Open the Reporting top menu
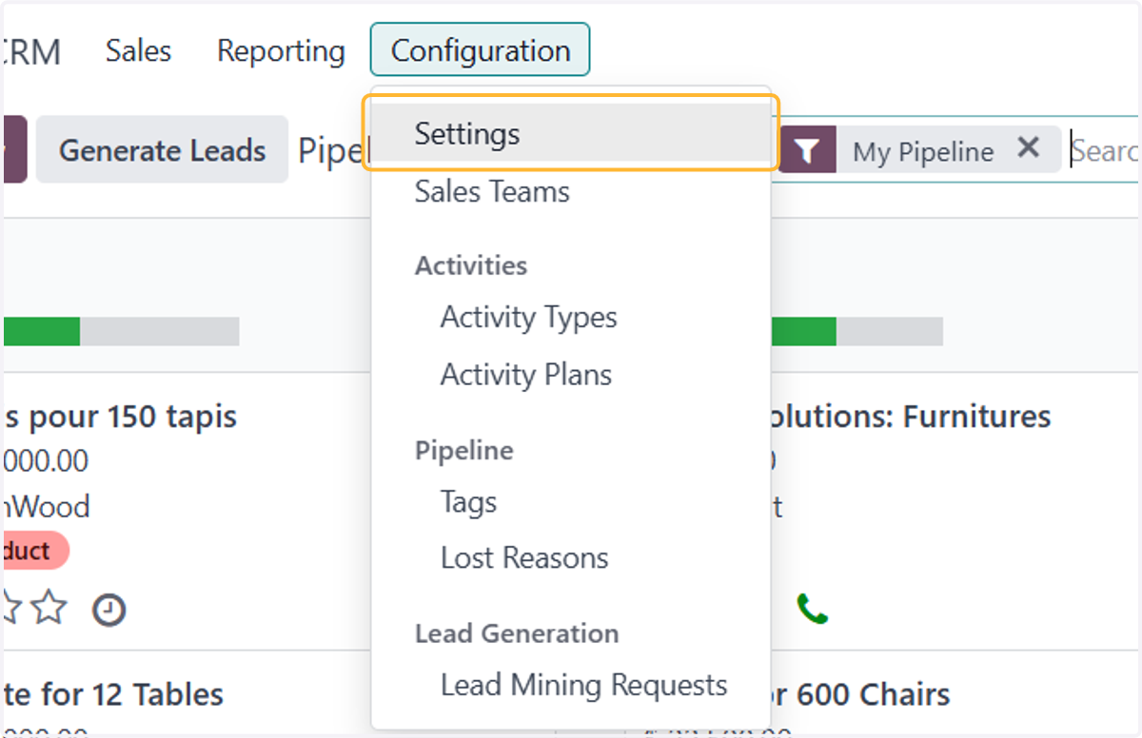Image resolution: width=1142 pixels, height=738 pixels. coord(281,50)
